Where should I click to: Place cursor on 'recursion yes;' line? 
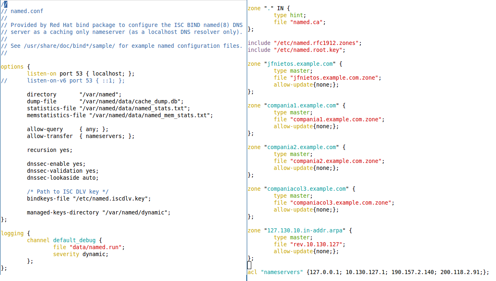(49, 150)
